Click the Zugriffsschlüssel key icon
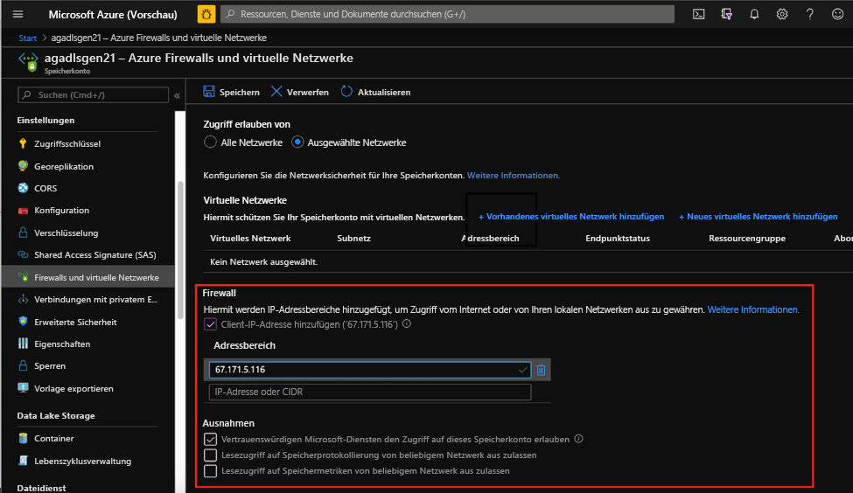This screenshot has height=493, width=853. coord(23,143)
